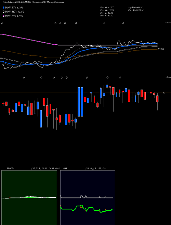
Task: Click the 'Pre L: 11.85' low value
Action: tap(107, 13)
